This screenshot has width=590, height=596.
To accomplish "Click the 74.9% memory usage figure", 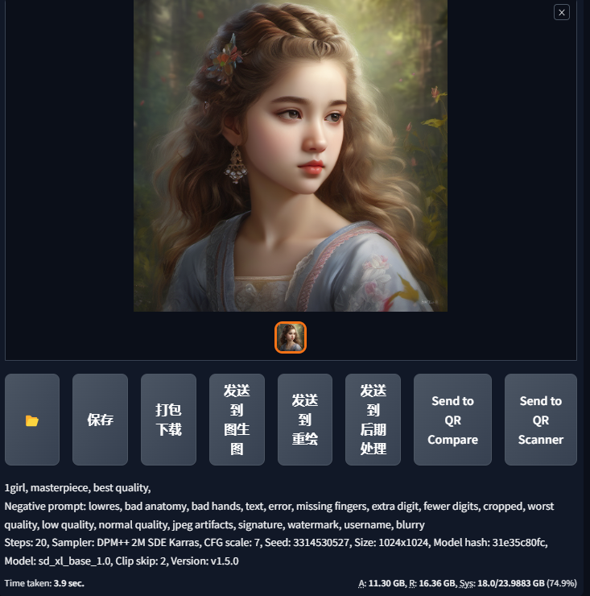I will (x=562, y=583).
